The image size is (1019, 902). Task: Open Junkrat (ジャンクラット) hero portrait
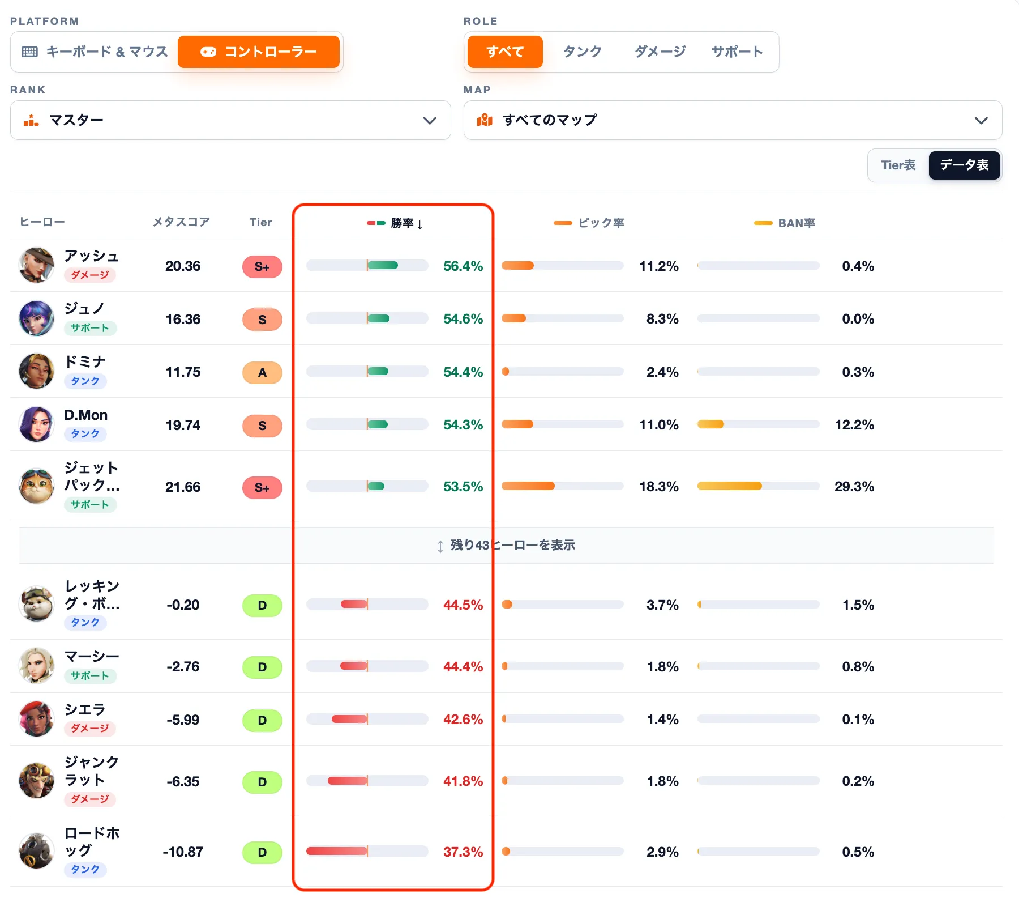[x=37, y=781]
